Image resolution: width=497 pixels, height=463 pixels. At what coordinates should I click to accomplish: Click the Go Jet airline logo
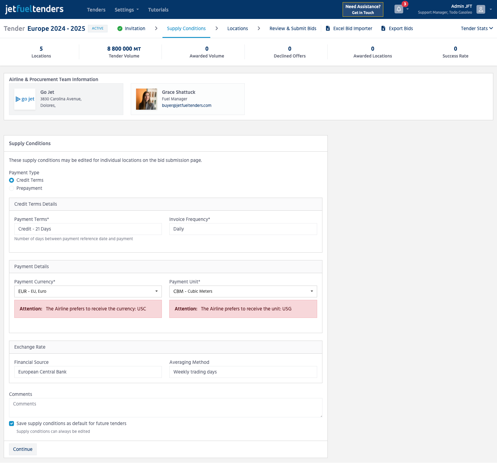click(x=25, y=99)
